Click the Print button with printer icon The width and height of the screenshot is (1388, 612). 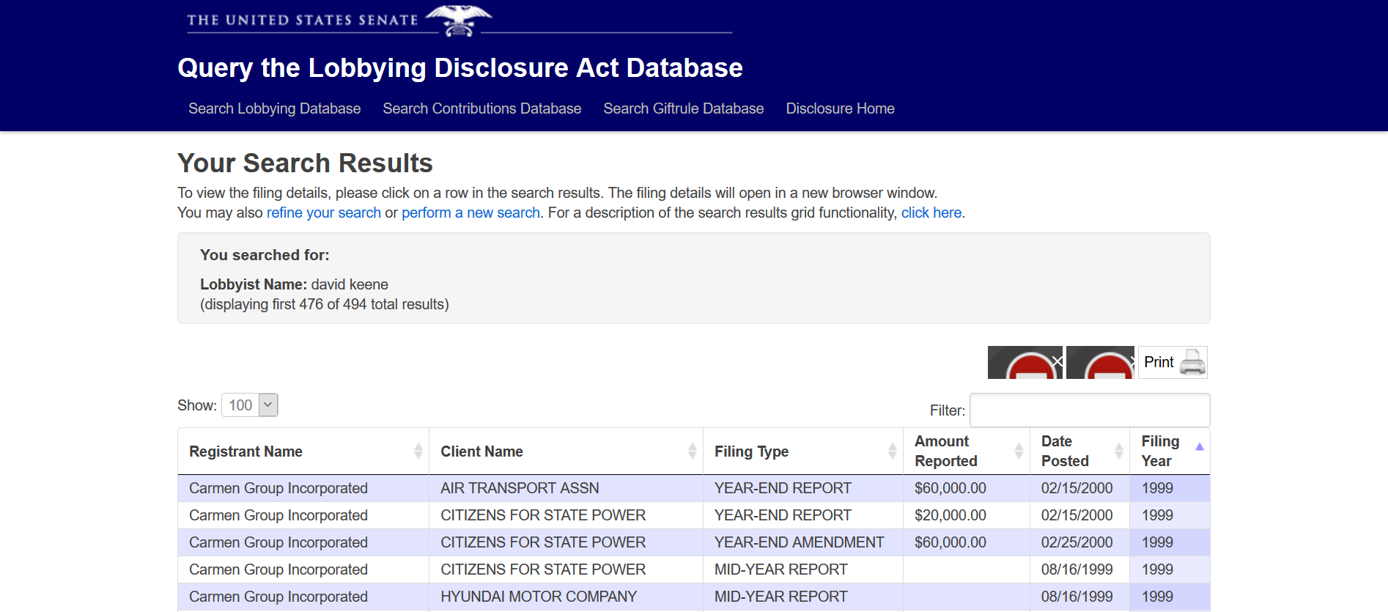pos(1173,362)
